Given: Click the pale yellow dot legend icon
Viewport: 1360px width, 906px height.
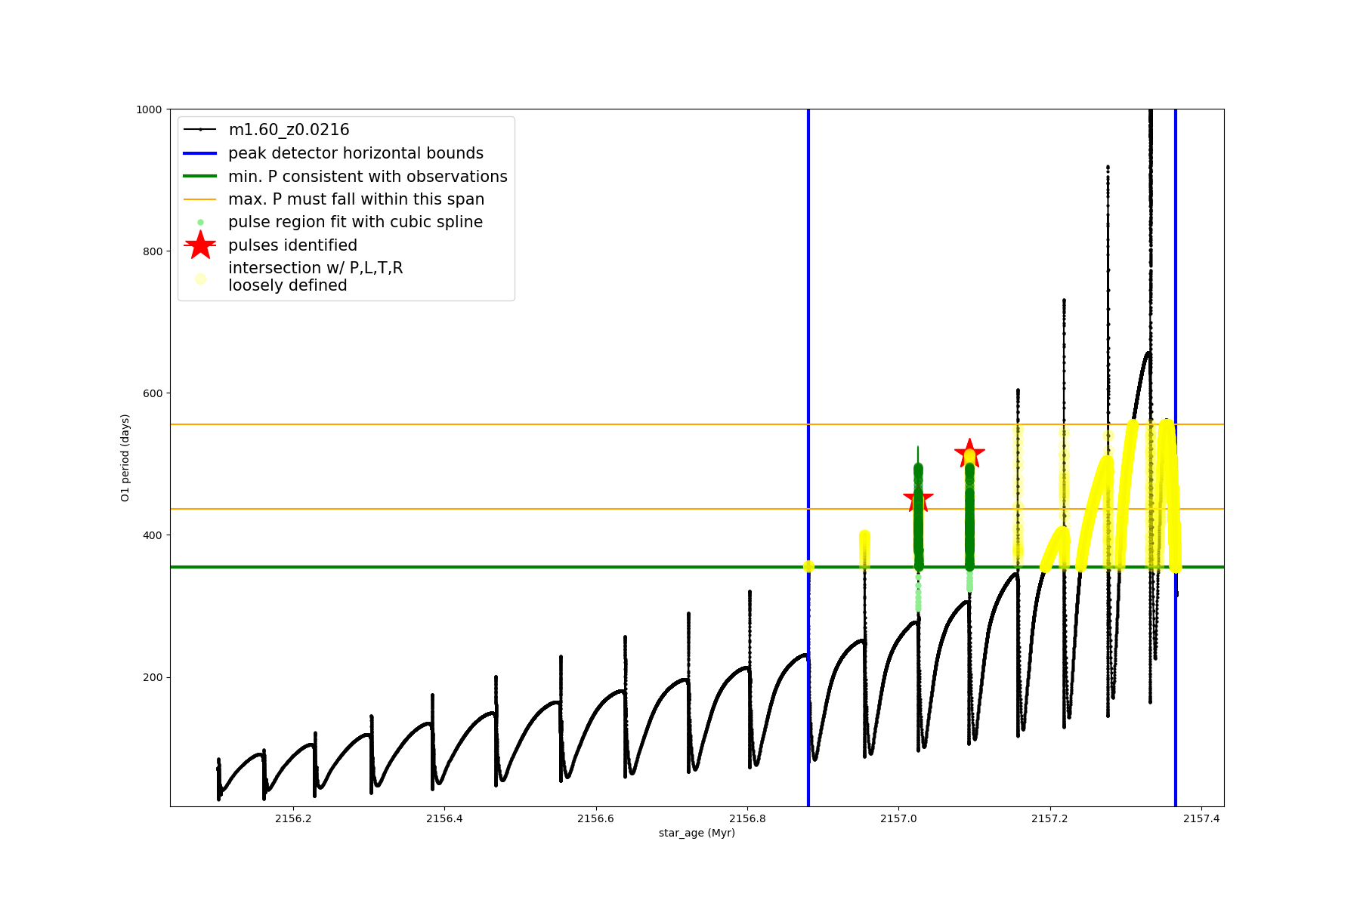Looking at the screenshot, I should [200, 279].
